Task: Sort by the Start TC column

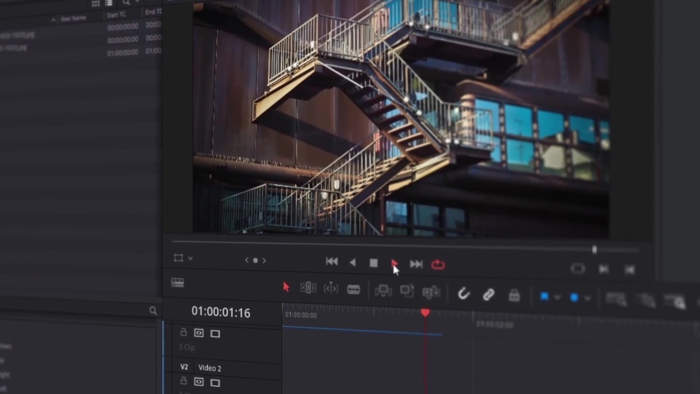Action: pyautogui.click(x=116, y=15)
